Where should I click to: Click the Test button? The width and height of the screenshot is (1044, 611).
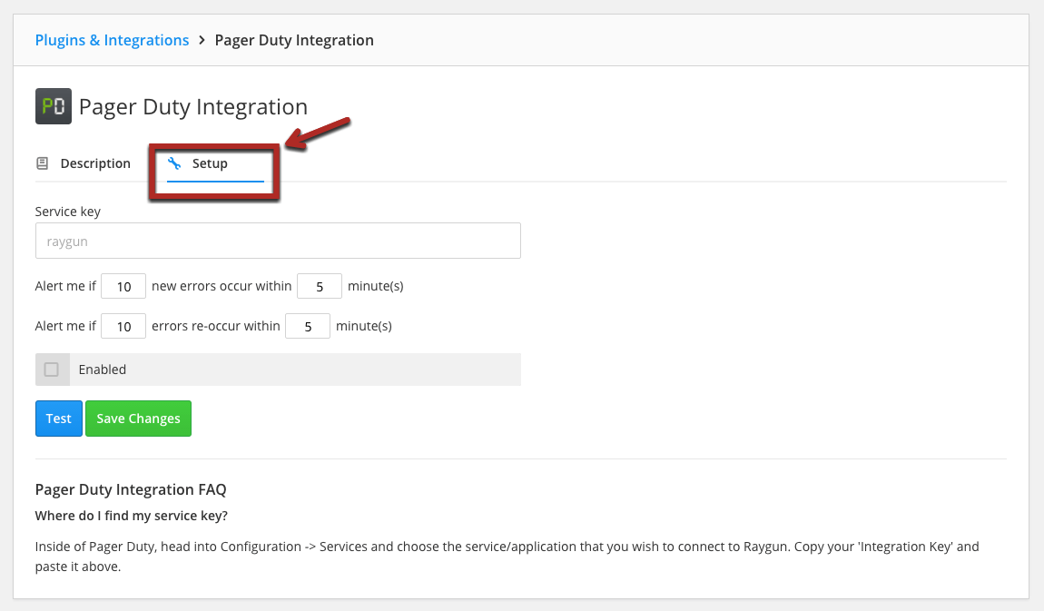pyautogui.click(x=58, y=418)
